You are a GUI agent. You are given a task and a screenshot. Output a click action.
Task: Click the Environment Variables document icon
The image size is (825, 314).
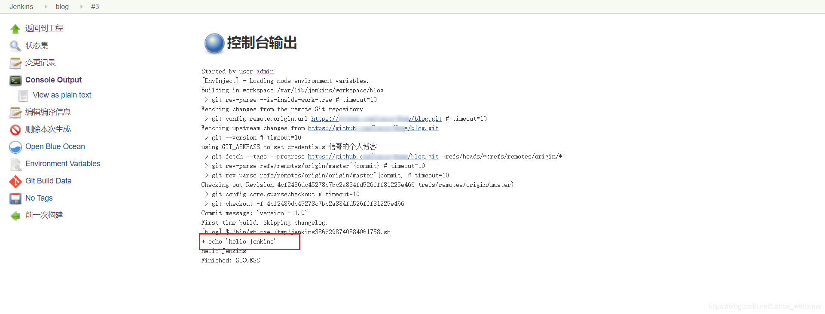(15, 164)
